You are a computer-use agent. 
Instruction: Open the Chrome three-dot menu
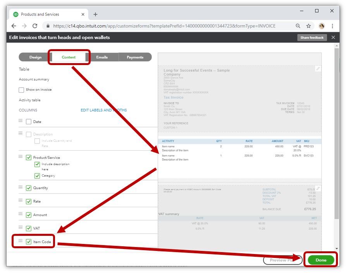click(332, 26)
